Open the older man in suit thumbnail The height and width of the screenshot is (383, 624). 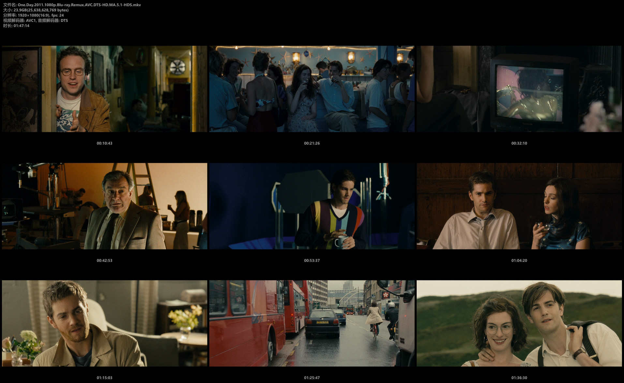[104, 206]
